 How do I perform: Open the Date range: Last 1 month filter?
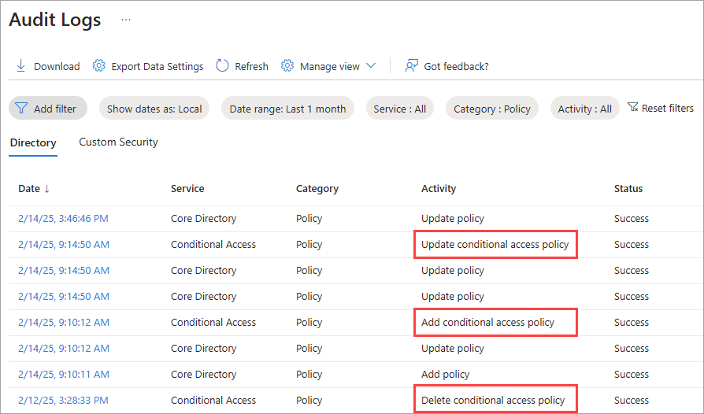(x=287, y=109)
